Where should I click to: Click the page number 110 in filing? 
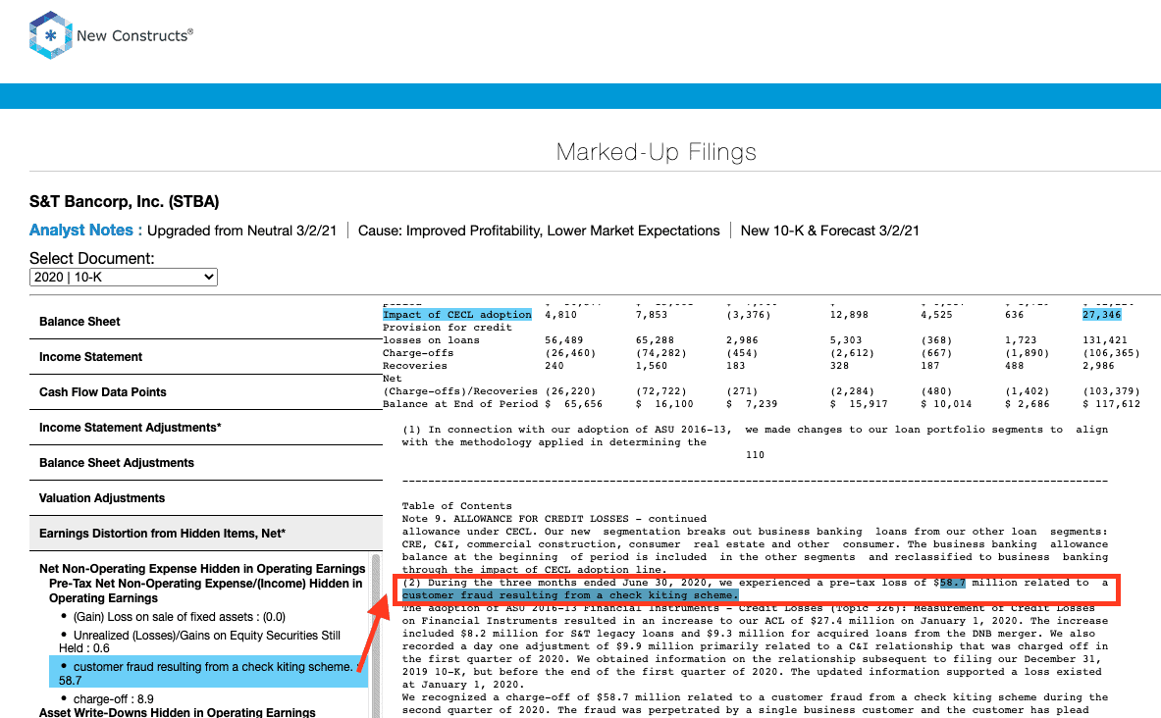pos(756,455)
